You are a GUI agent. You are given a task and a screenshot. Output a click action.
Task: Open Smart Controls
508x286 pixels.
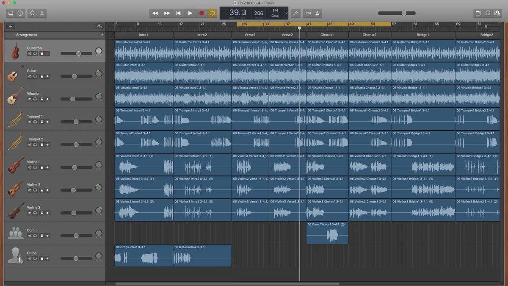click(x=33, y=13)
